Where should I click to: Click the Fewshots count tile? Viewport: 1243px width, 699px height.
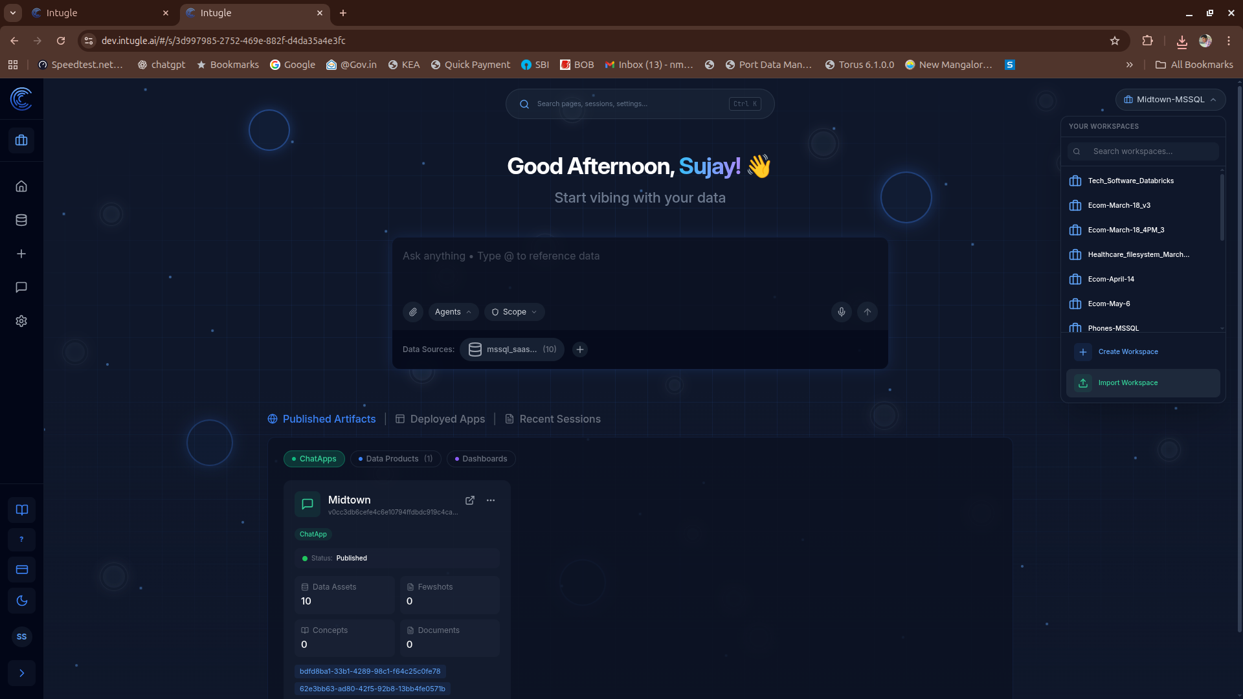(x=449, y=595)
